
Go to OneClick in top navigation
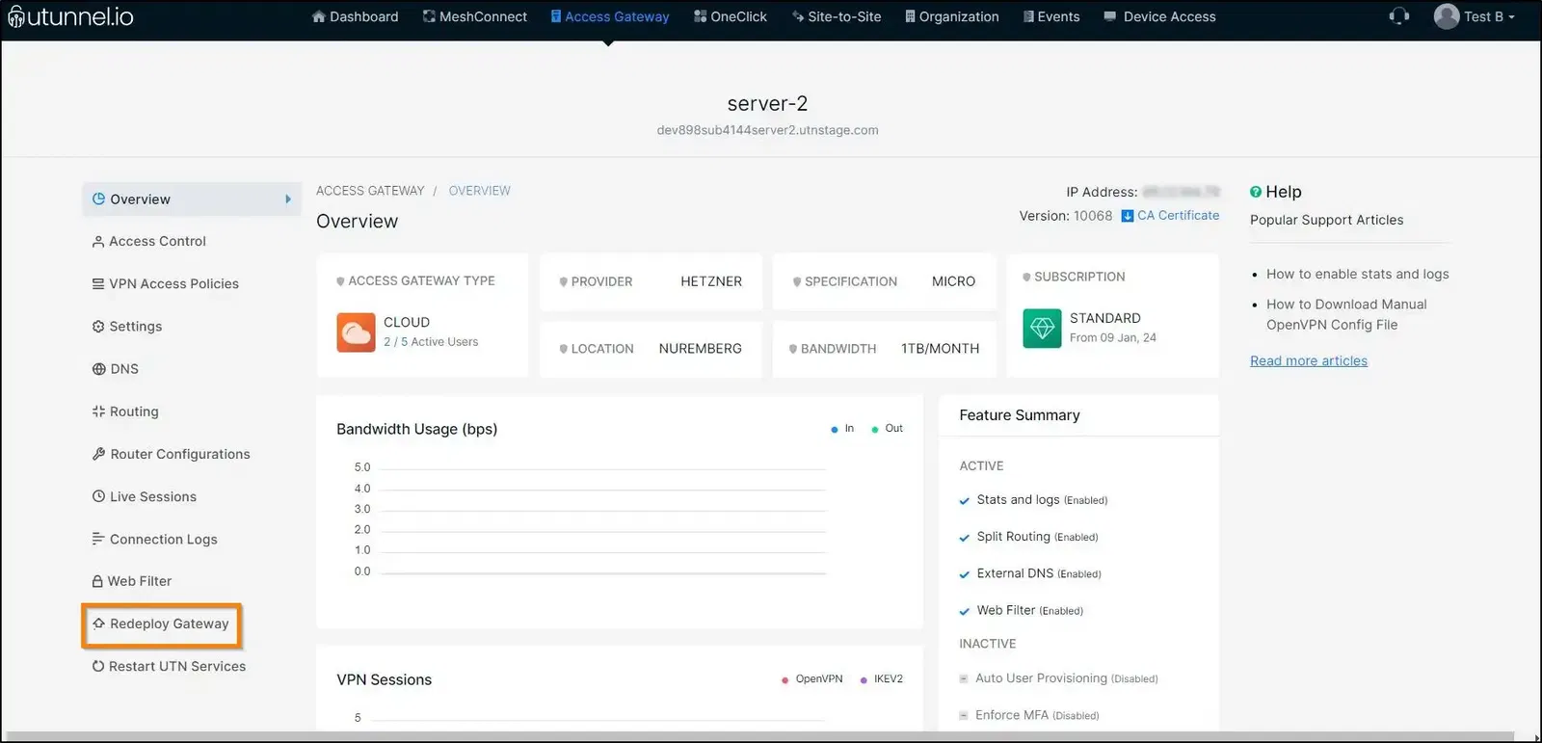coord(731,16)
